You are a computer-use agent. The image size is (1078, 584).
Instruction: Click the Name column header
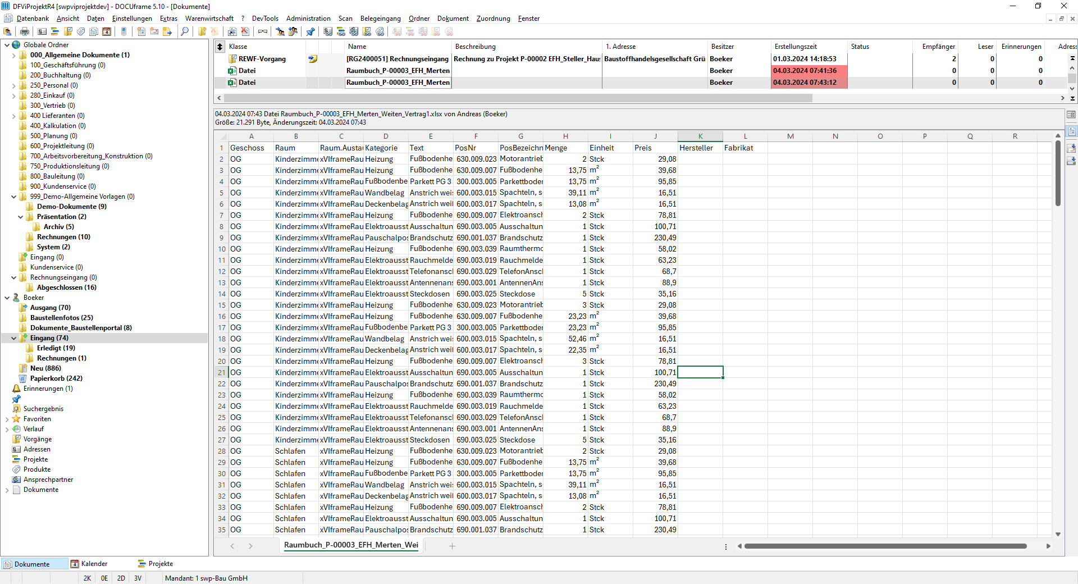click(x=398, y=47)
